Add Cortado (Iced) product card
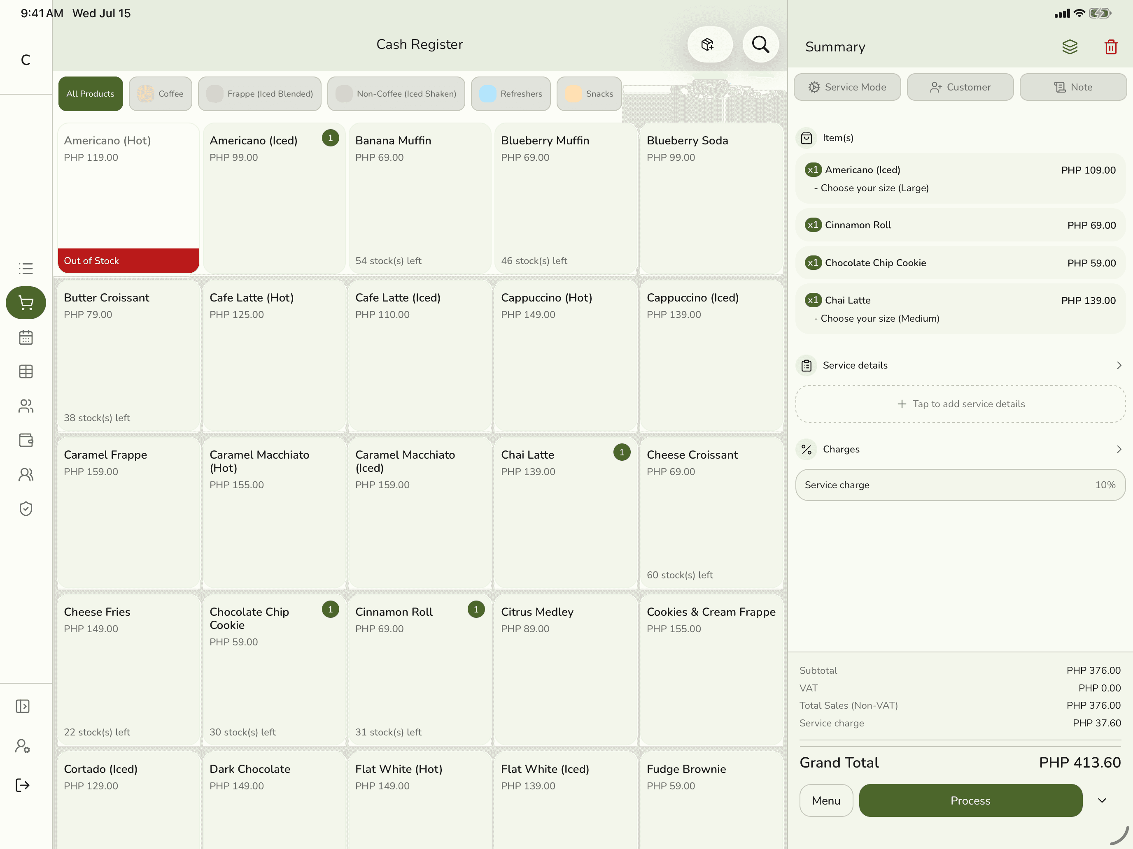The height and width of the screenshot is (849, 1133). tap(128, 800)
